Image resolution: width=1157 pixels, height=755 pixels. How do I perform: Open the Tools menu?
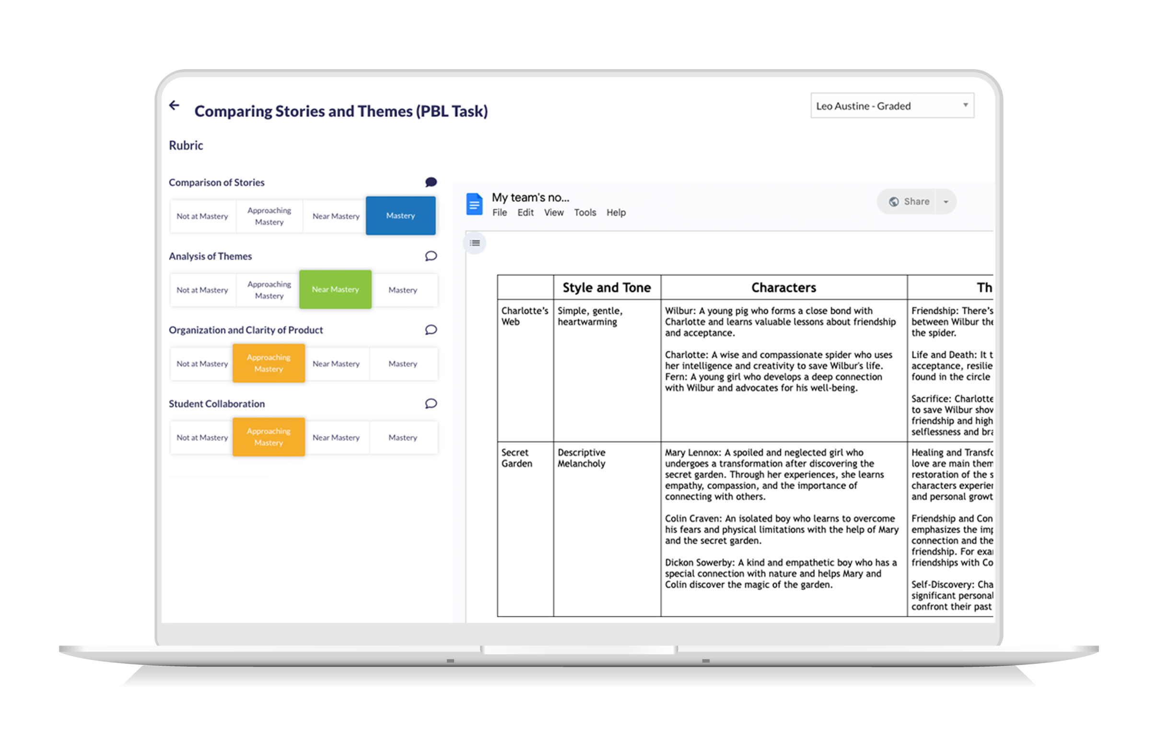point(585,212)
